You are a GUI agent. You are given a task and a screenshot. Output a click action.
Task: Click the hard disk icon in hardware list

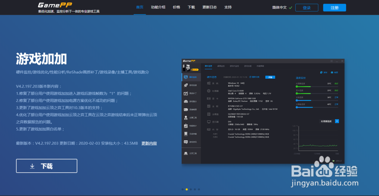pos(208,114)
